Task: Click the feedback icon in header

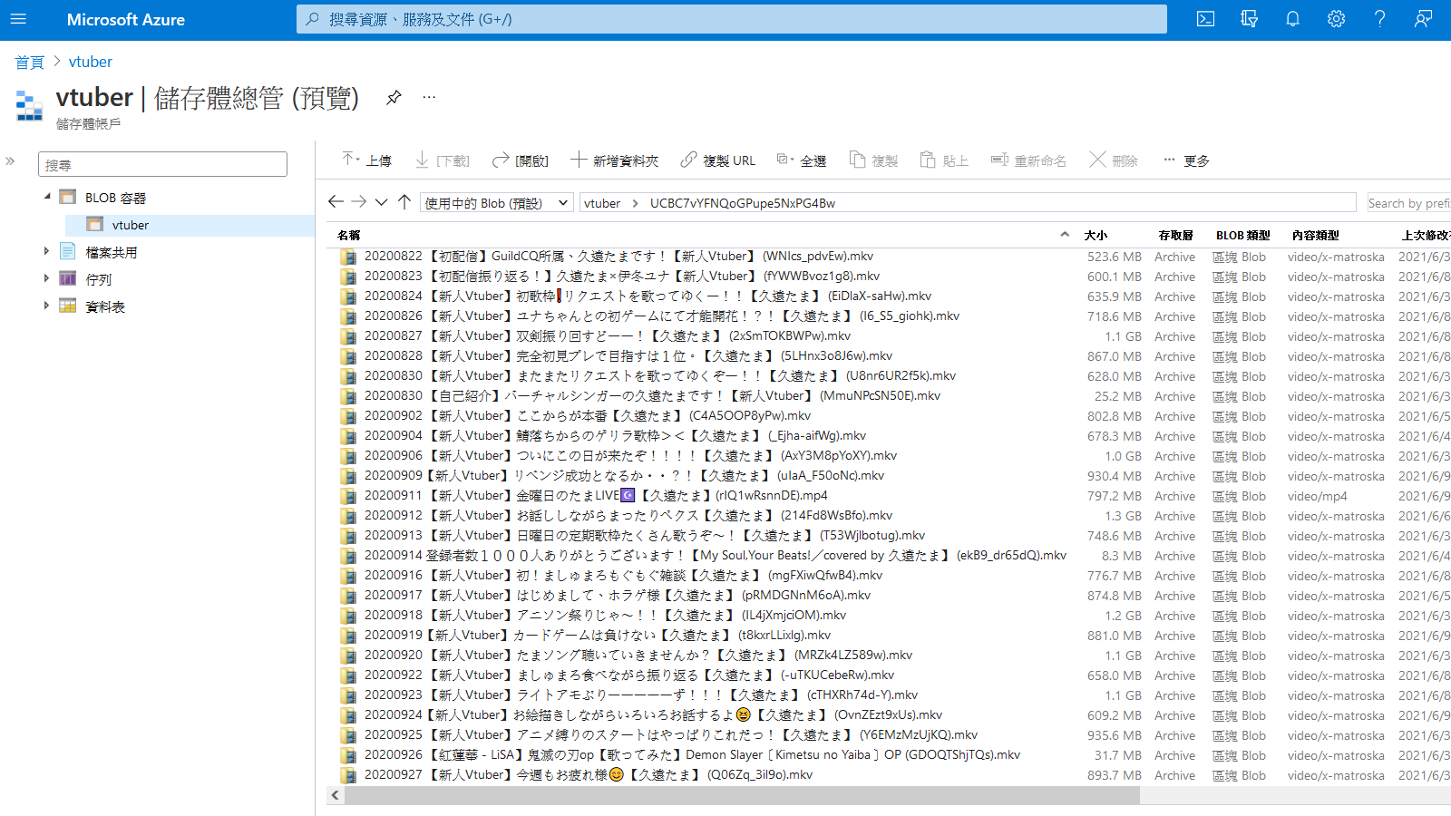Action: point(1423,19)
